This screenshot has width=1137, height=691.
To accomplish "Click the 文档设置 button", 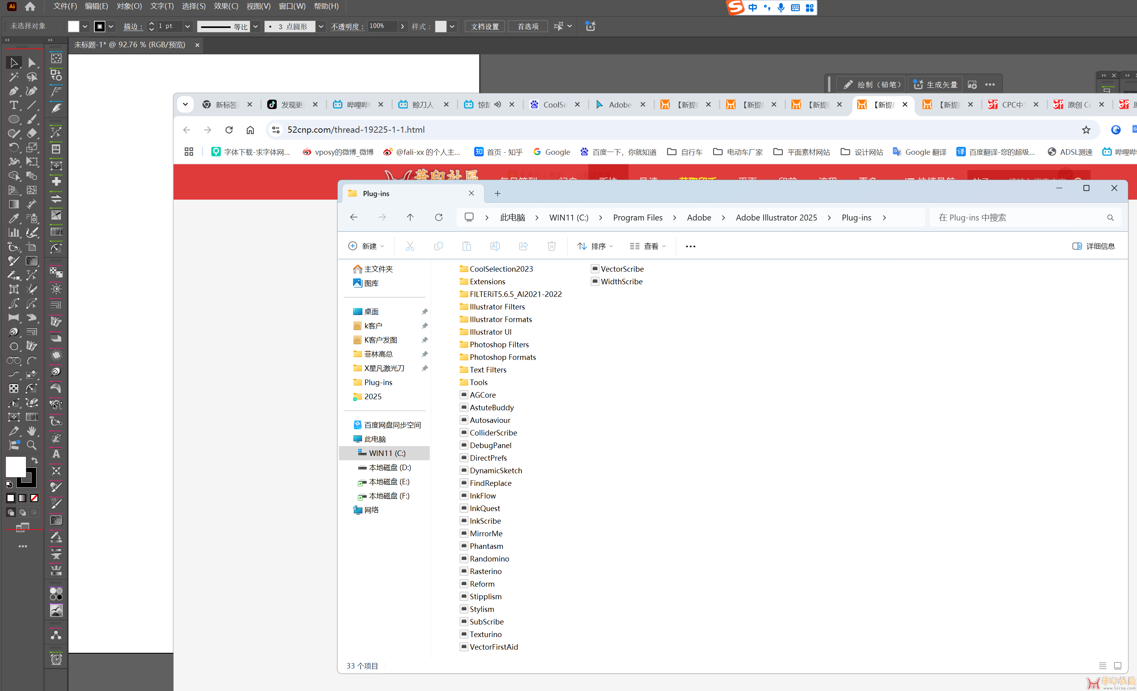I will click(x=484, y=26).
